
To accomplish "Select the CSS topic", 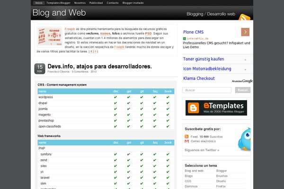I will pyautogui.click(x=188, y=181).
